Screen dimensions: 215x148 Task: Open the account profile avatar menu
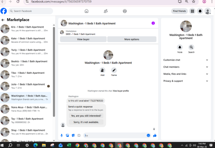[208, 11]
